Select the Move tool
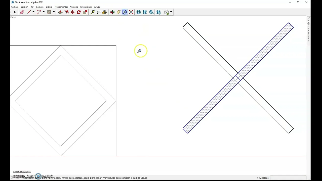 click(73, 12)
